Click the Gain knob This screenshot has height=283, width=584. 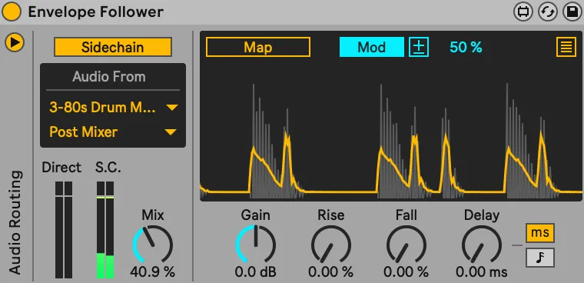tap(255, 245)
